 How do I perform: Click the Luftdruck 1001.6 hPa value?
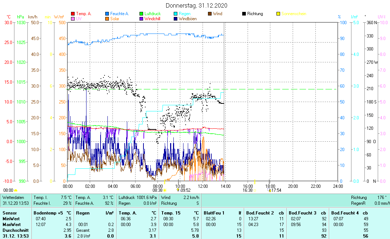(x=137, y=198)
